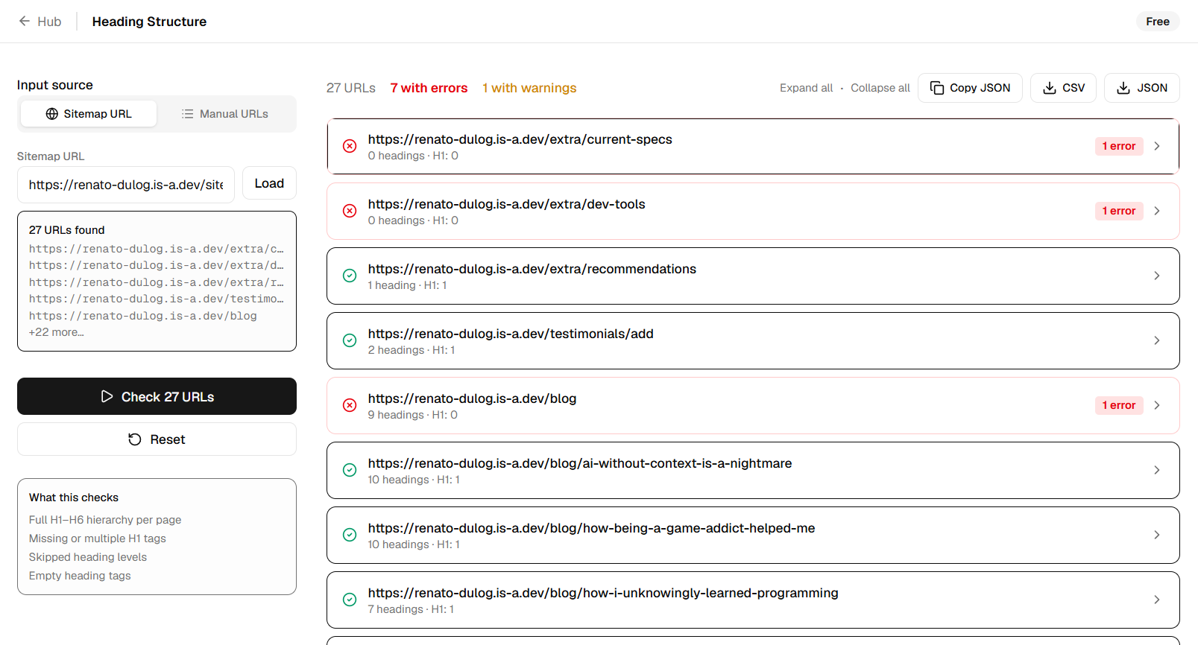Download results as JSON file
Screen dimensions: 1198x645
click(1142, 88)
